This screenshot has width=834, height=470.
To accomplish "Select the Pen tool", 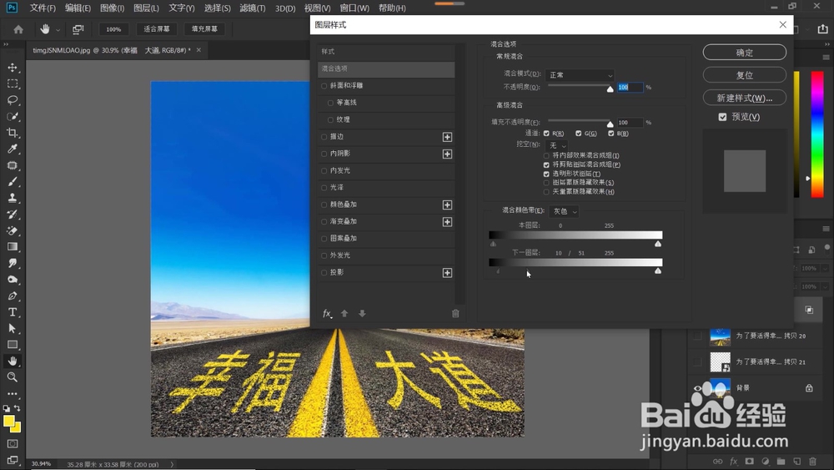I will [13, 296].
